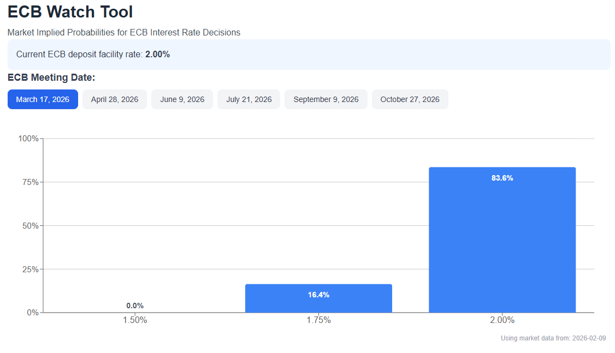Click the 100% y-axis tick label

[x=28, y=139]
